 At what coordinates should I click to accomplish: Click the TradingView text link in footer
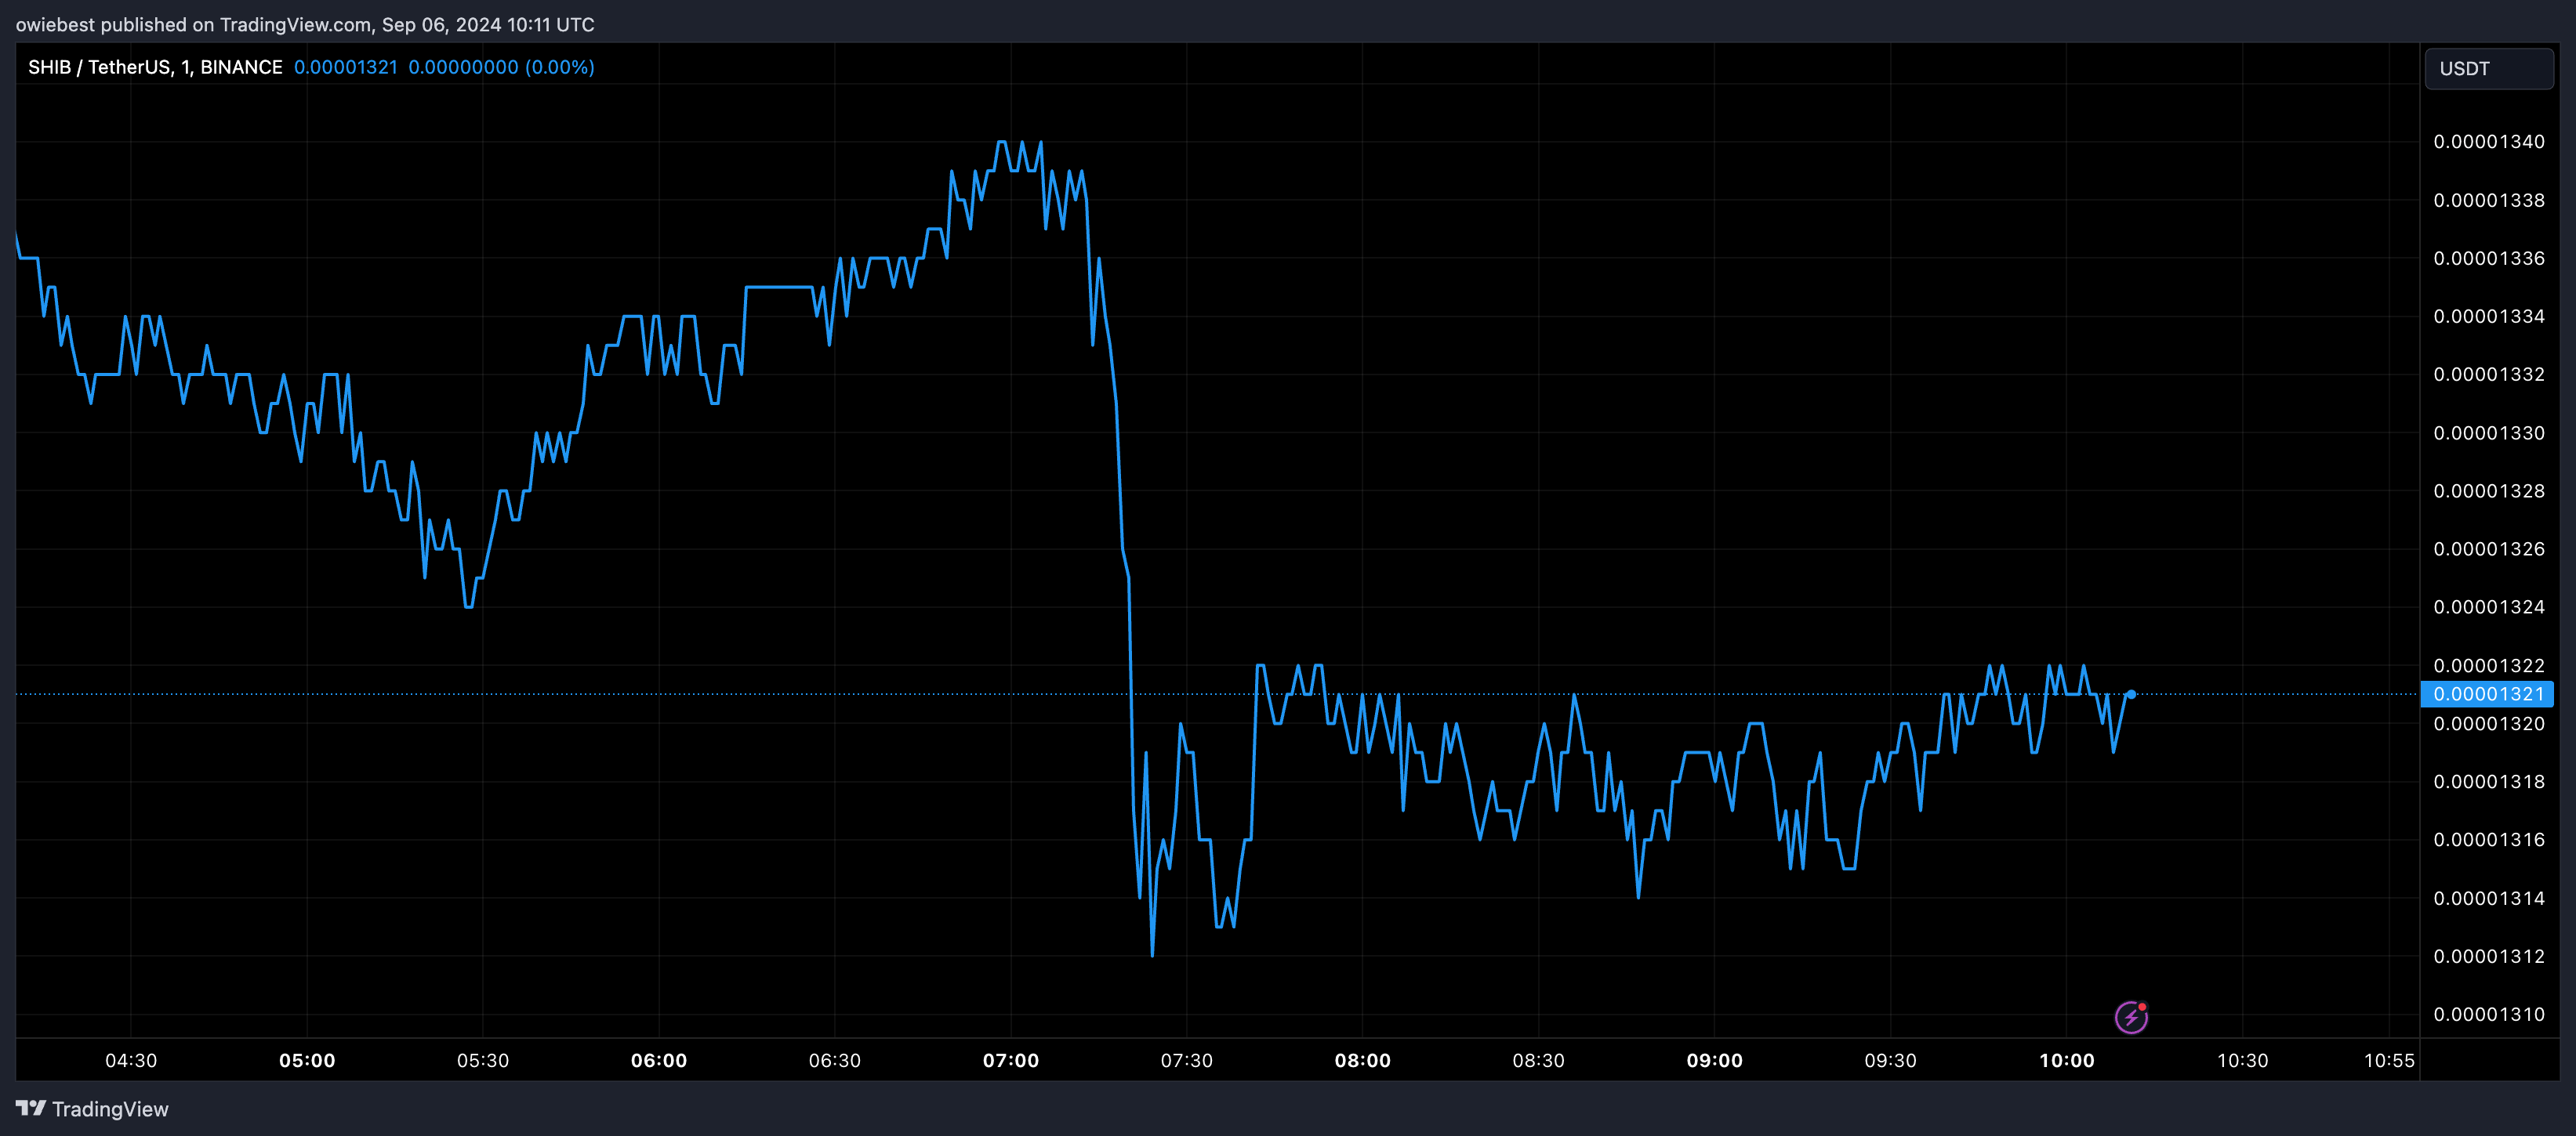click(110, 1108)
